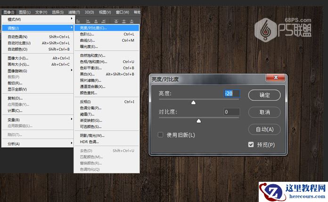Expand the 分析(A) submenu
Image resolution: width=328 pixels, height=202 pixels.
[37, 144]
